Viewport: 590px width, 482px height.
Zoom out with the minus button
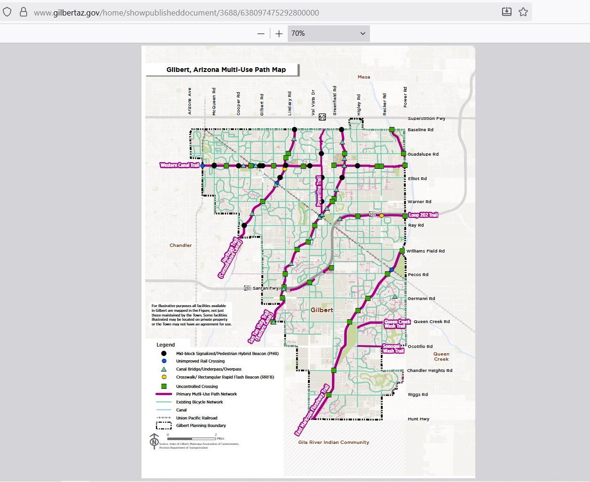point(261,33)
